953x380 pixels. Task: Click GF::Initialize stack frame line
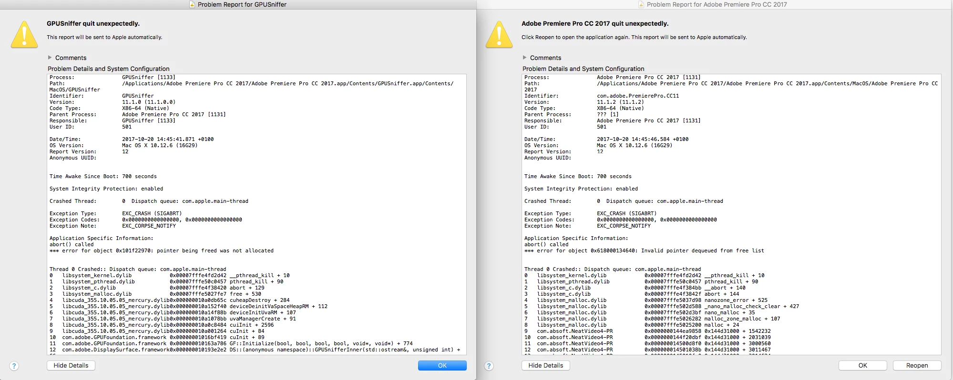pos(231,343)
